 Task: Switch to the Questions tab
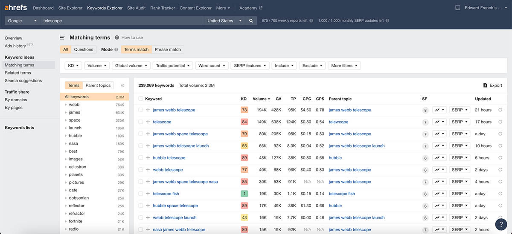click(84, 49)
